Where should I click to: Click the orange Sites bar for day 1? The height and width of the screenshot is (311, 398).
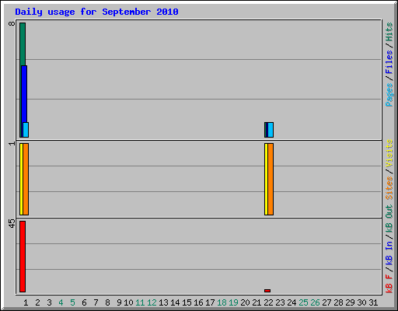(26, 179)
